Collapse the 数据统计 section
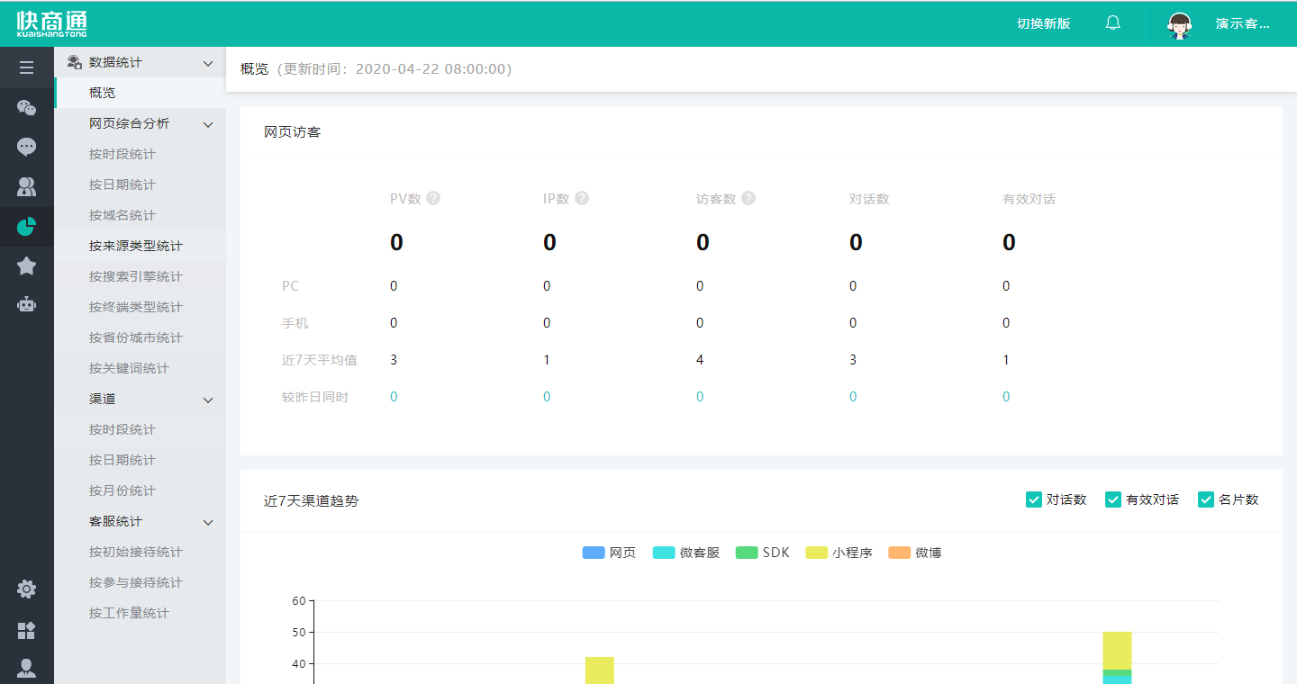 pos(208,63)
